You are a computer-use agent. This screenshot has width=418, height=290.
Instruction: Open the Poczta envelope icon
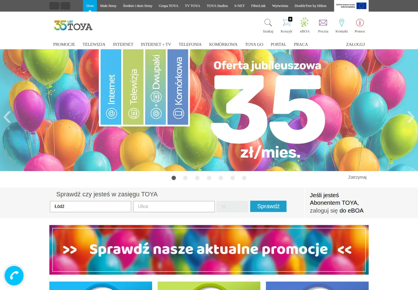[x=323, y=23]
